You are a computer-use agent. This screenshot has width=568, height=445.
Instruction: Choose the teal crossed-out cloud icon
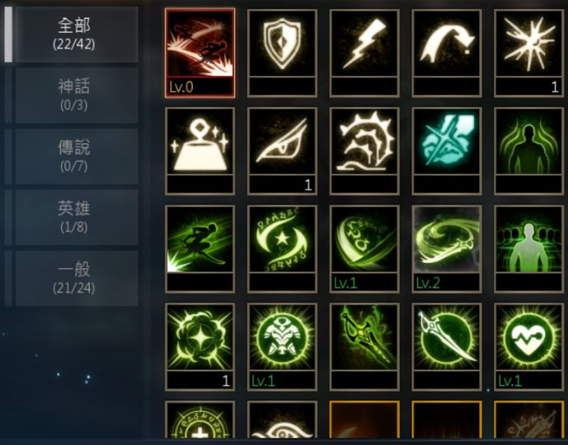[447, 151]
